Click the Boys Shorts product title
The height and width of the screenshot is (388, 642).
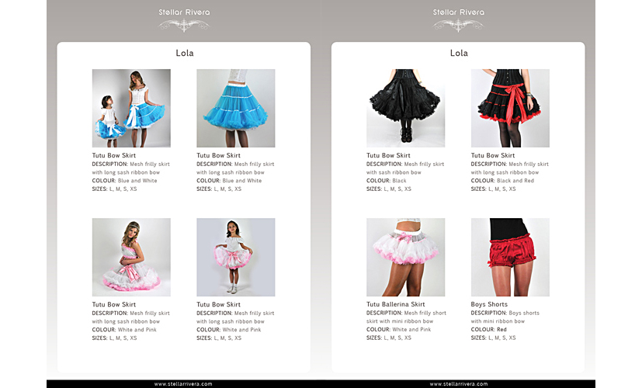pos(489,304)
